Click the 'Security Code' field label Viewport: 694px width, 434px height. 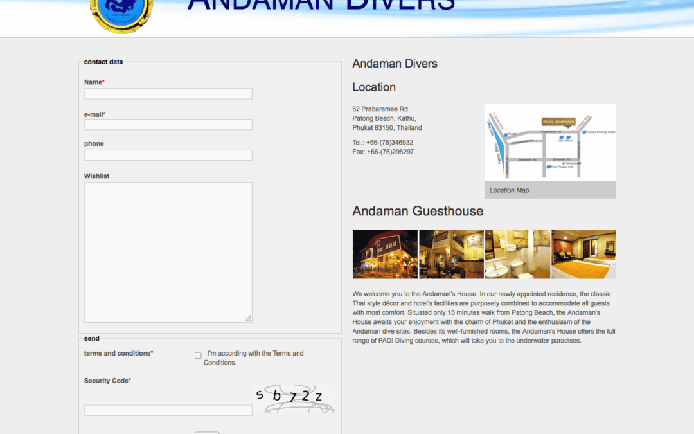point(107,381)
